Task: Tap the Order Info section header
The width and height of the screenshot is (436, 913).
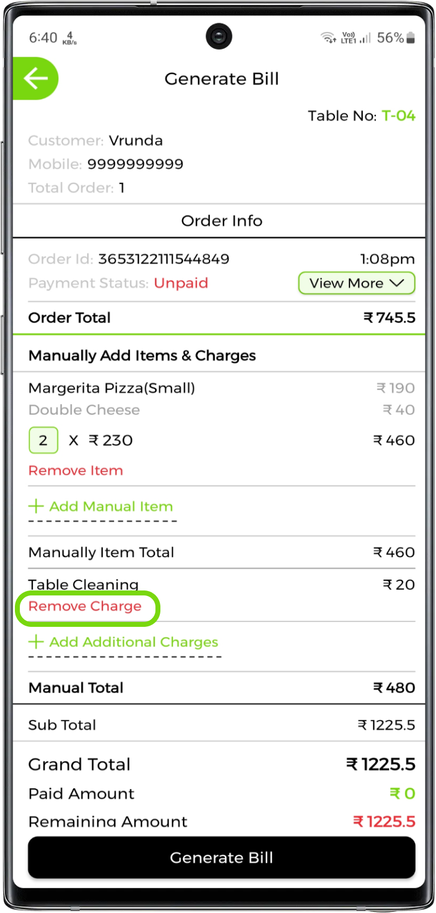Action: 222,221
